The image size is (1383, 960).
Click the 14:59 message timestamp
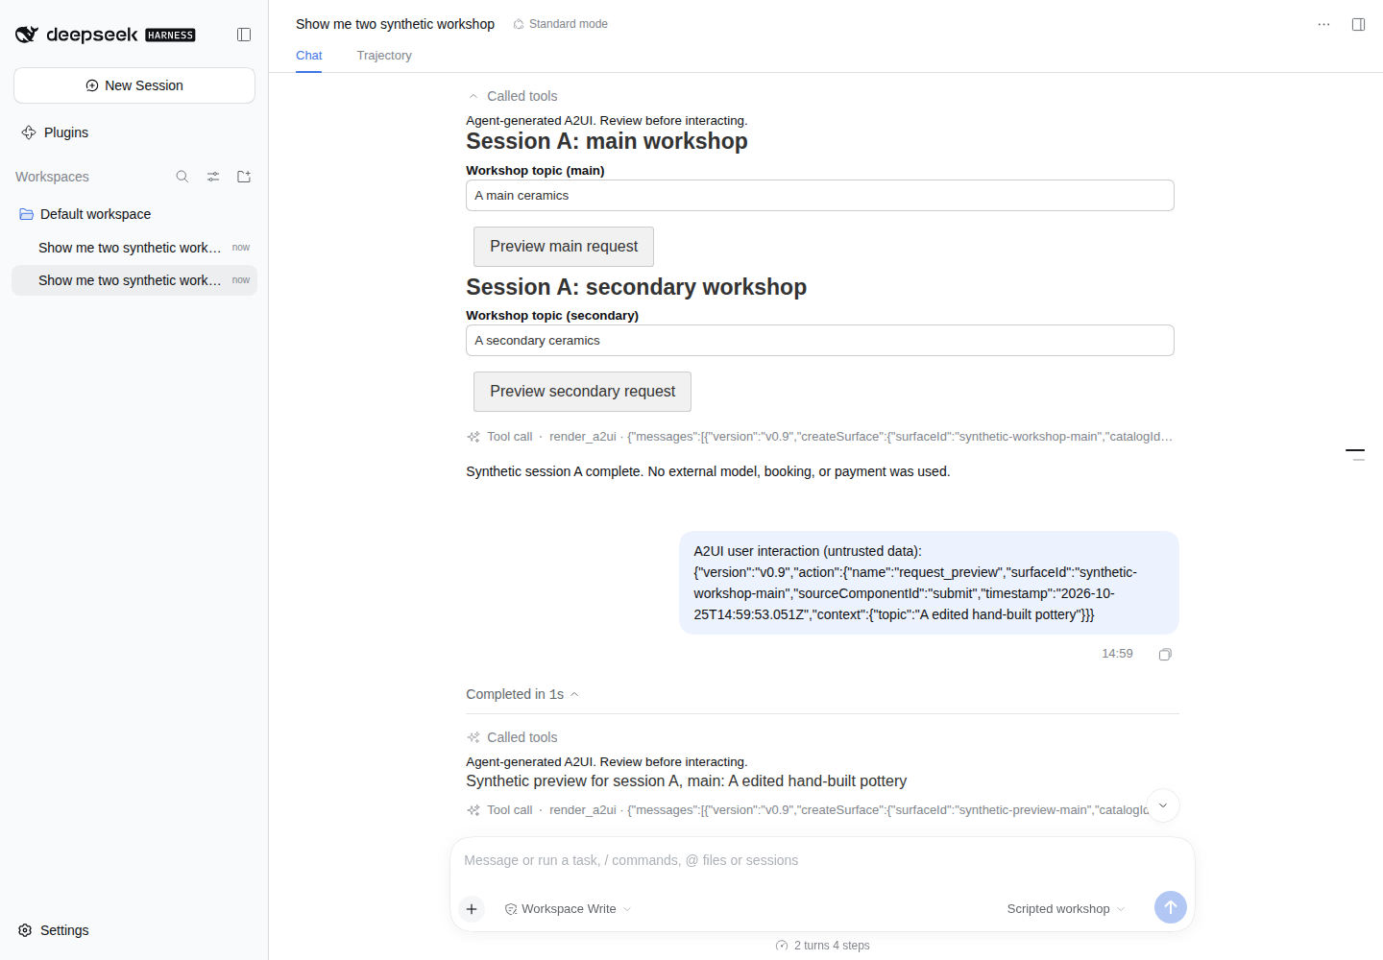pos(1117,654)
